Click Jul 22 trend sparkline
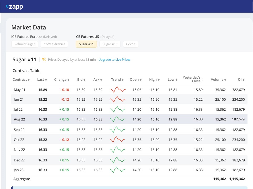The width and height of the screenshot is (253, 189). (x=118, y=109)
